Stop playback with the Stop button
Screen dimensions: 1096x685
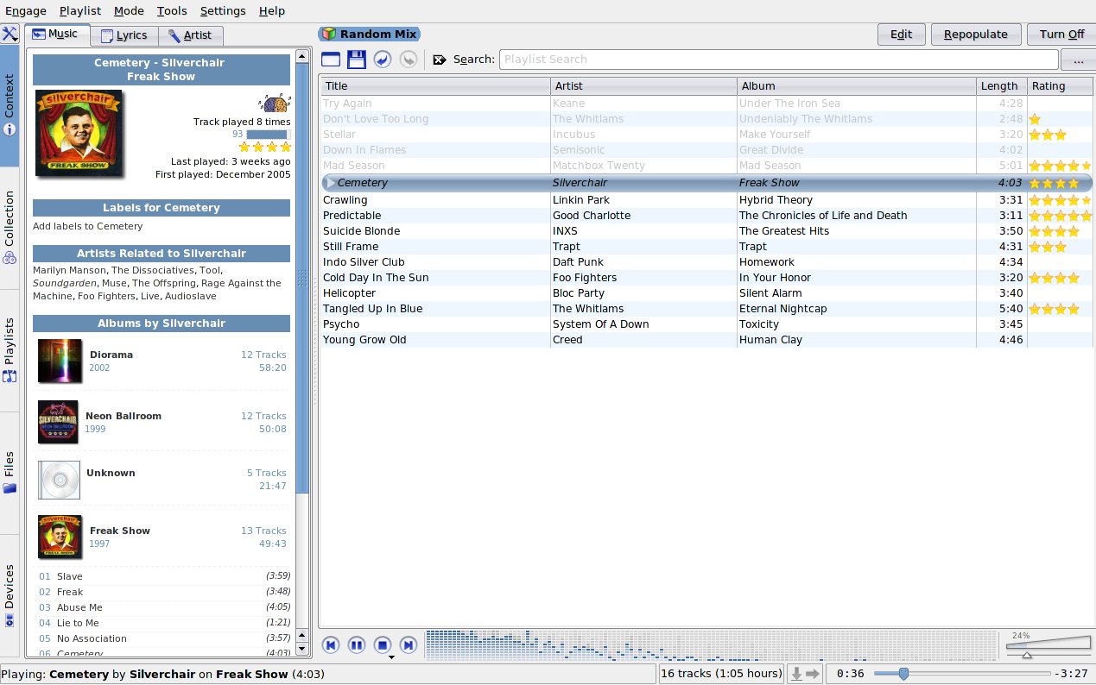[383, 644]
